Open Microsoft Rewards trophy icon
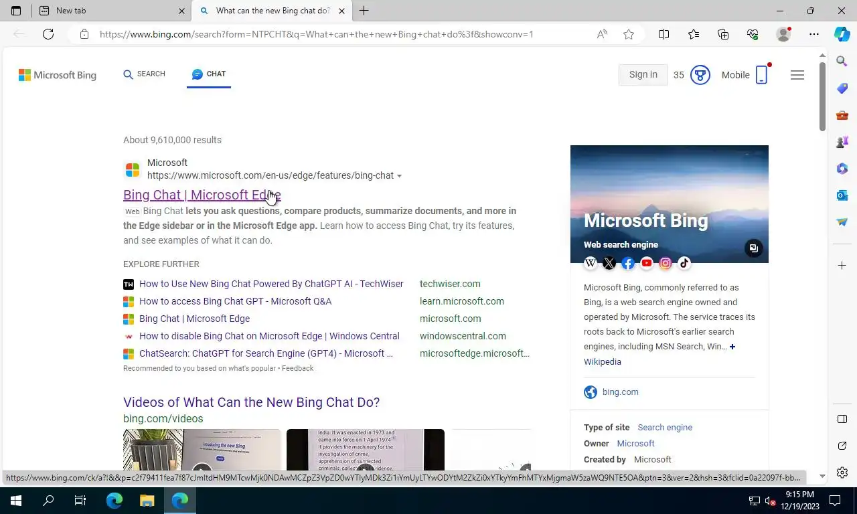 pos(700,75)
